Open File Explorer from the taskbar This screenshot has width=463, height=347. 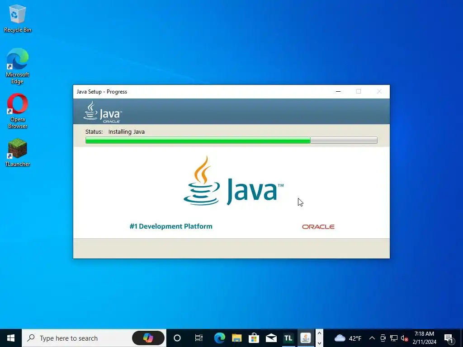click(x=236, y=338)
